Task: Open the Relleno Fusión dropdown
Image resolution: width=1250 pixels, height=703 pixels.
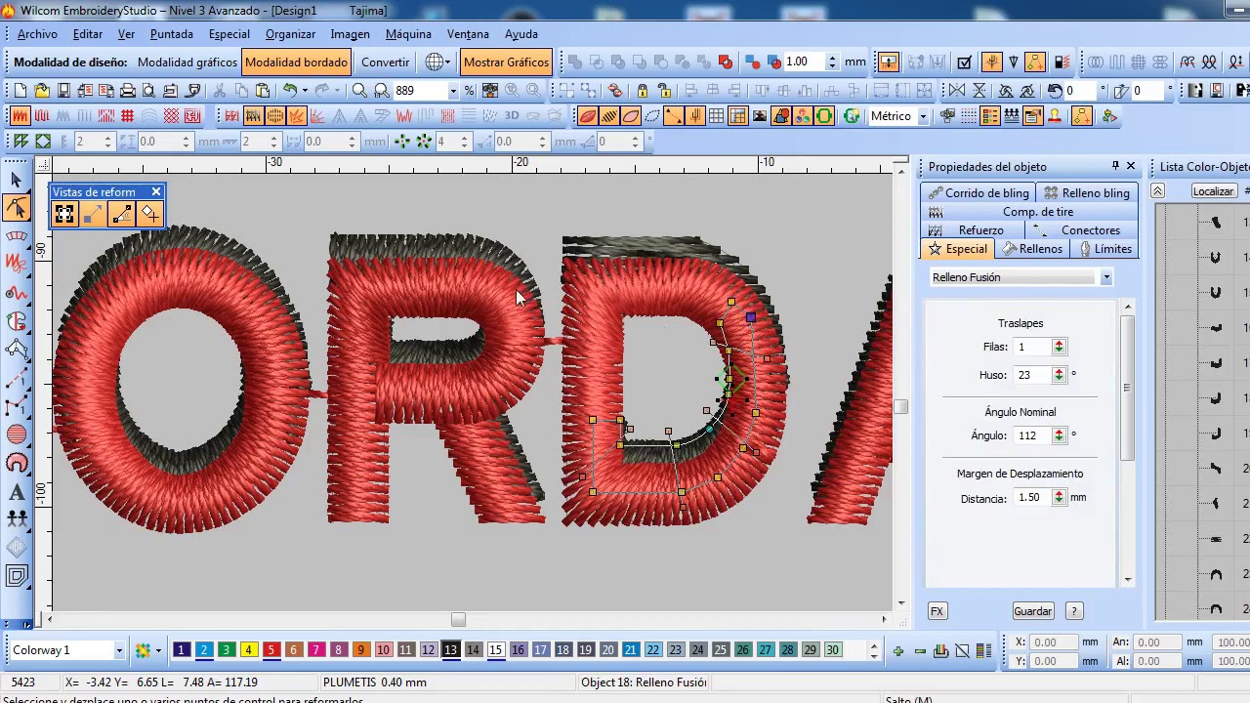Action: coord(1105,277)
